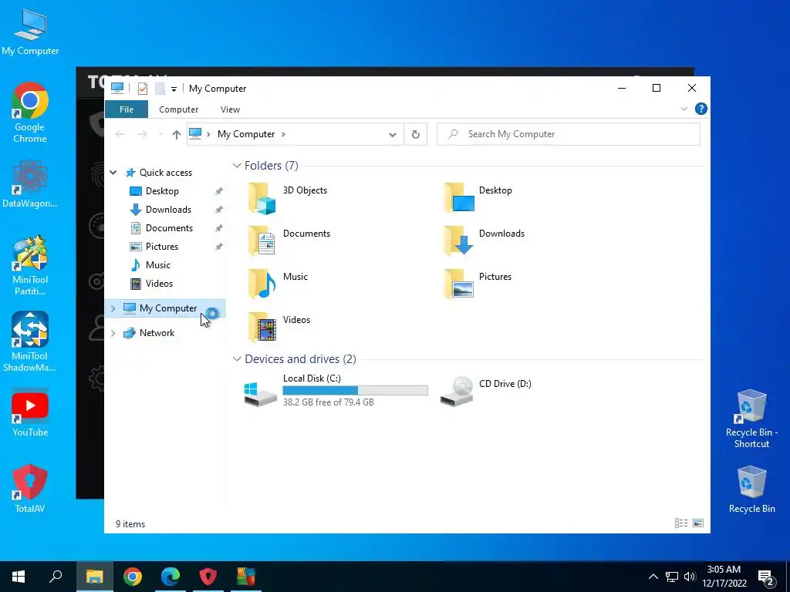Screen dimensions: 790x592
Task: Select the Pictures folder in Folders group
Action: [478, 284]
